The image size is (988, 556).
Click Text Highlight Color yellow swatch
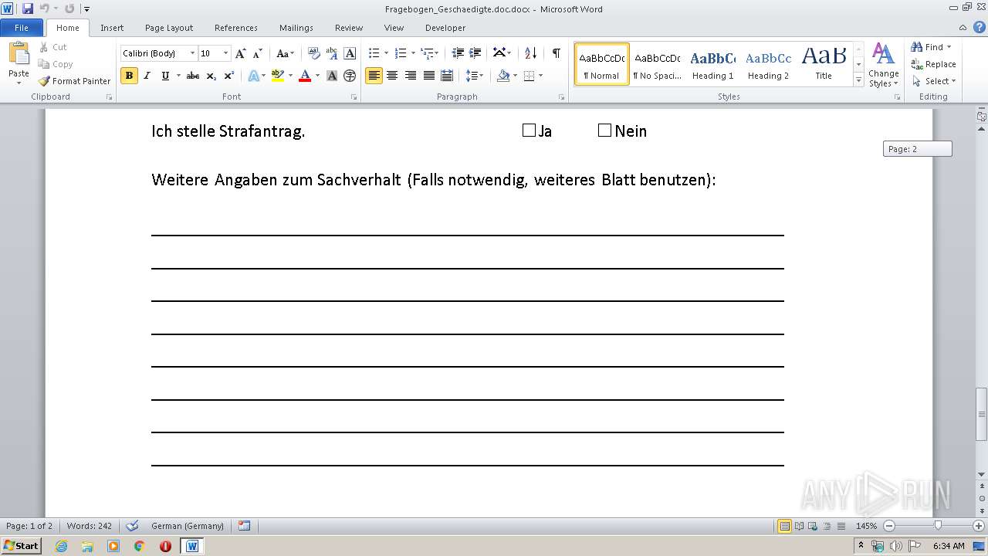point(278,76)
